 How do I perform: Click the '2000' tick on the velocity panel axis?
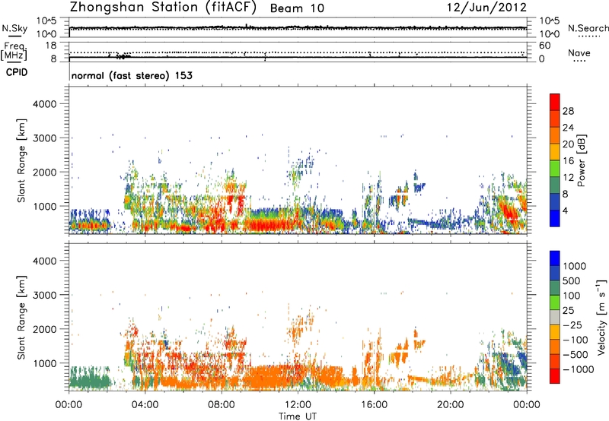45,329
